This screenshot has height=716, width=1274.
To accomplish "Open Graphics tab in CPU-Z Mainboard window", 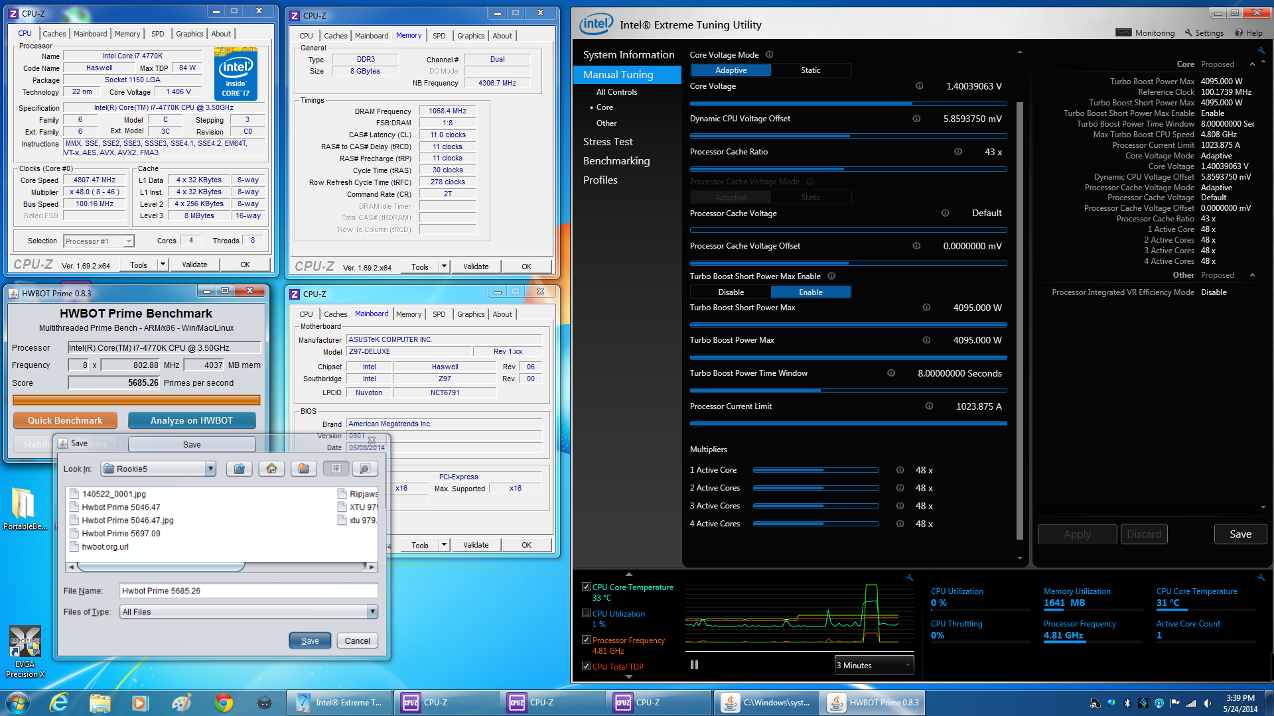I will 470,314.
